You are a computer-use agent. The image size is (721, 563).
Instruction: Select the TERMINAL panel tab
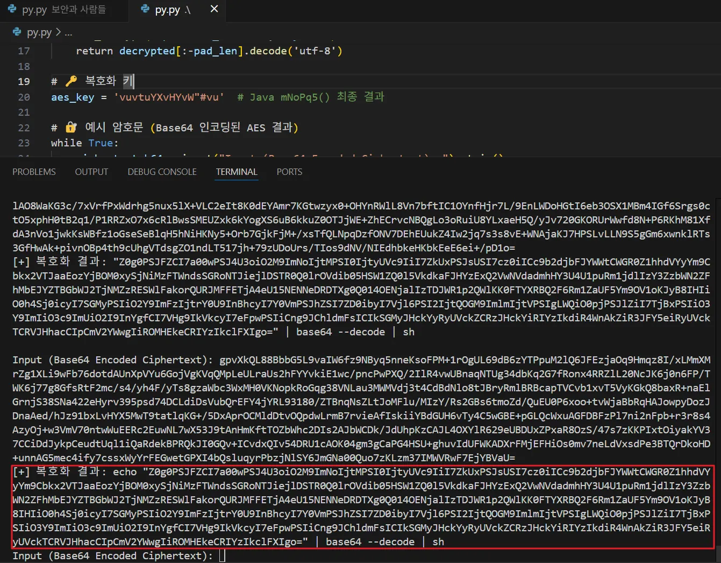pyautogui.click(x=237, y=172)
